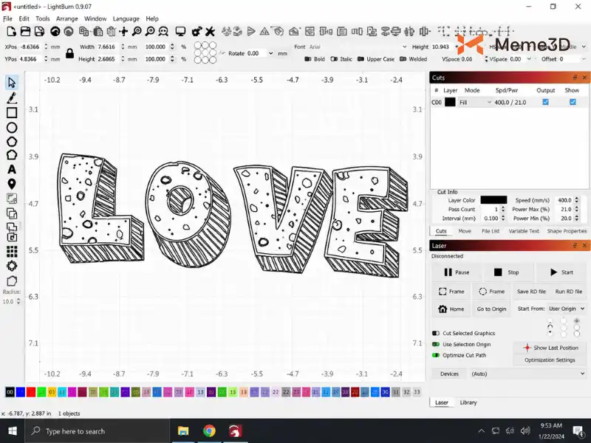Open File Explorer from the taskbar
The width and height of the screenshot is (591, 443).
(183, 431)
